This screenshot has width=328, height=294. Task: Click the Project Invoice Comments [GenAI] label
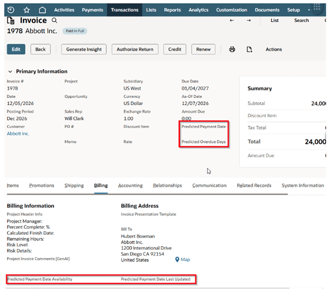[x=38, y=259]
